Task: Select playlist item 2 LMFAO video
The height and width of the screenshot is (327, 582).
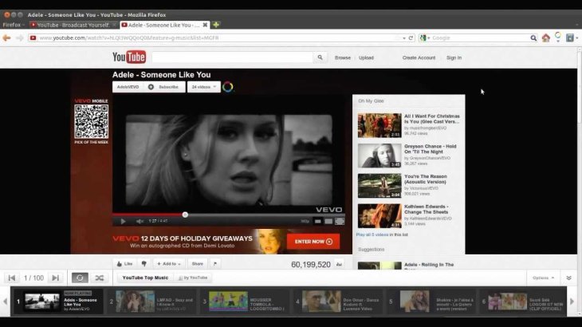Action: tap(151, 301)
